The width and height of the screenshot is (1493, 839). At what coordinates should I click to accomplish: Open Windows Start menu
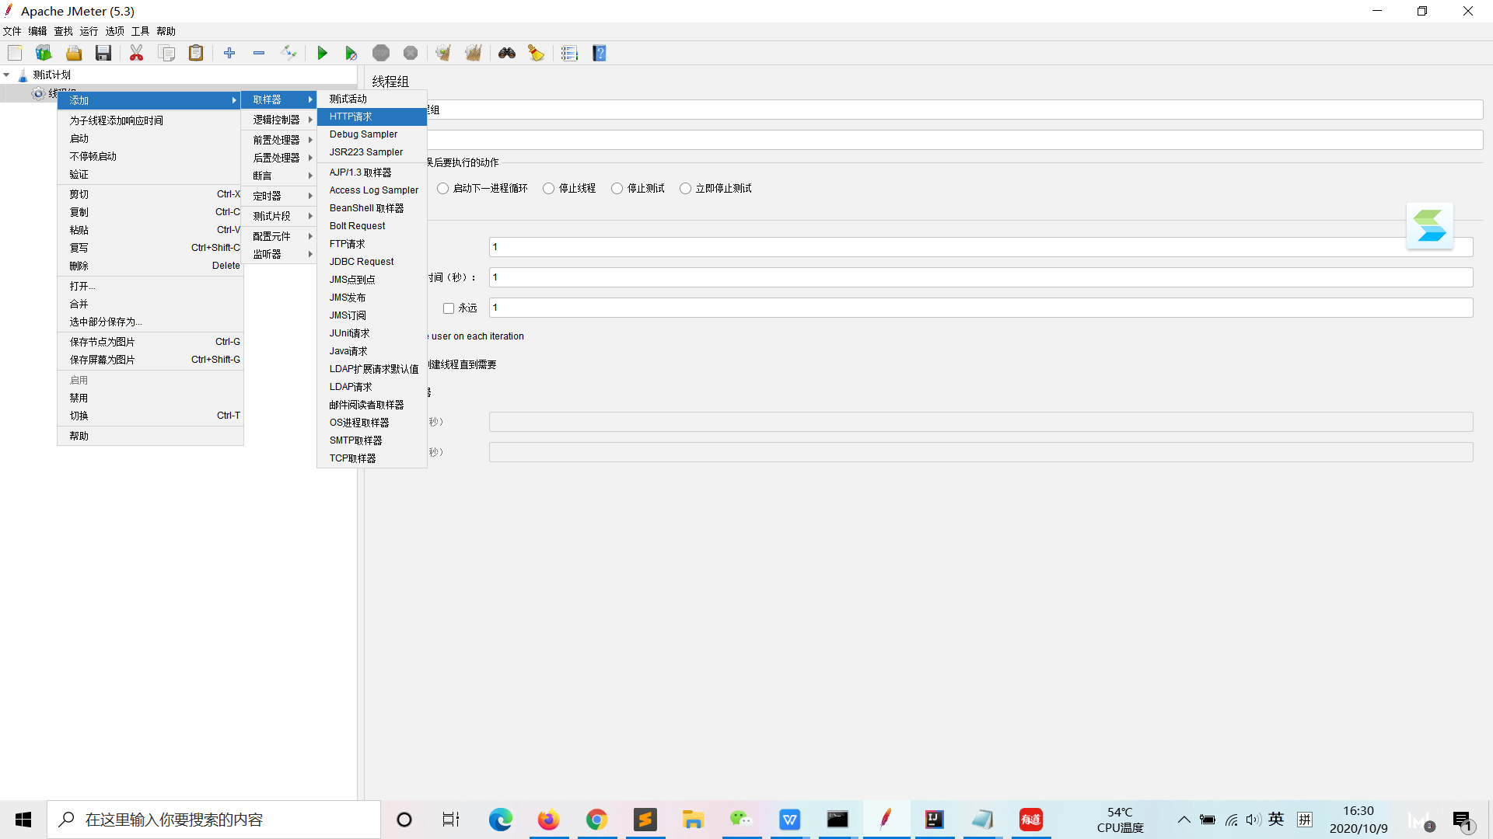[23, 820]
